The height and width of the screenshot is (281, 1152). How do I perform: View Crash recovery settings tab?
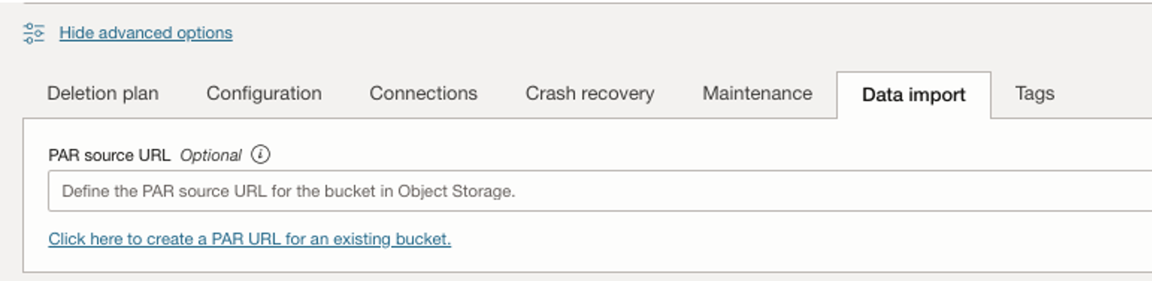(589, 94)
